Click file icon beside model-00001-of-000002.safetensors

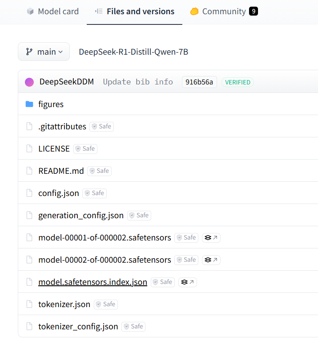pos(29,238)
